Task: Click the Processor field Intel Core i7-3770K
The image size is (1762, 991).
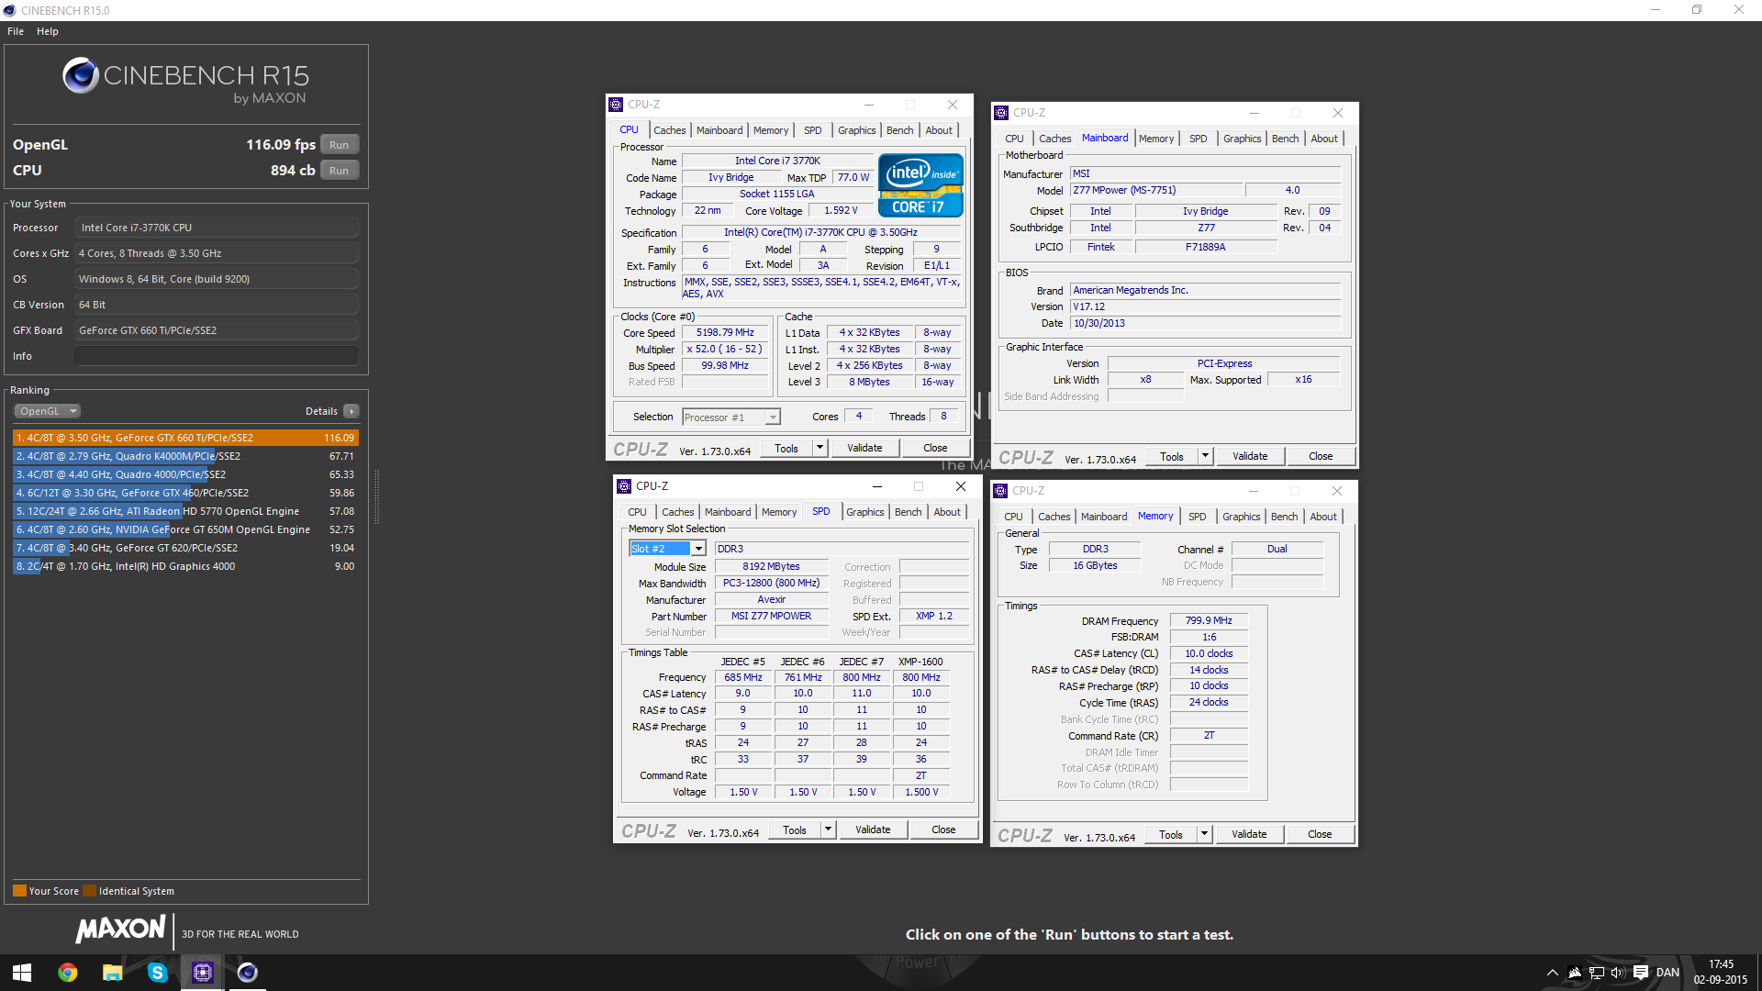Action: coord(217,228)
